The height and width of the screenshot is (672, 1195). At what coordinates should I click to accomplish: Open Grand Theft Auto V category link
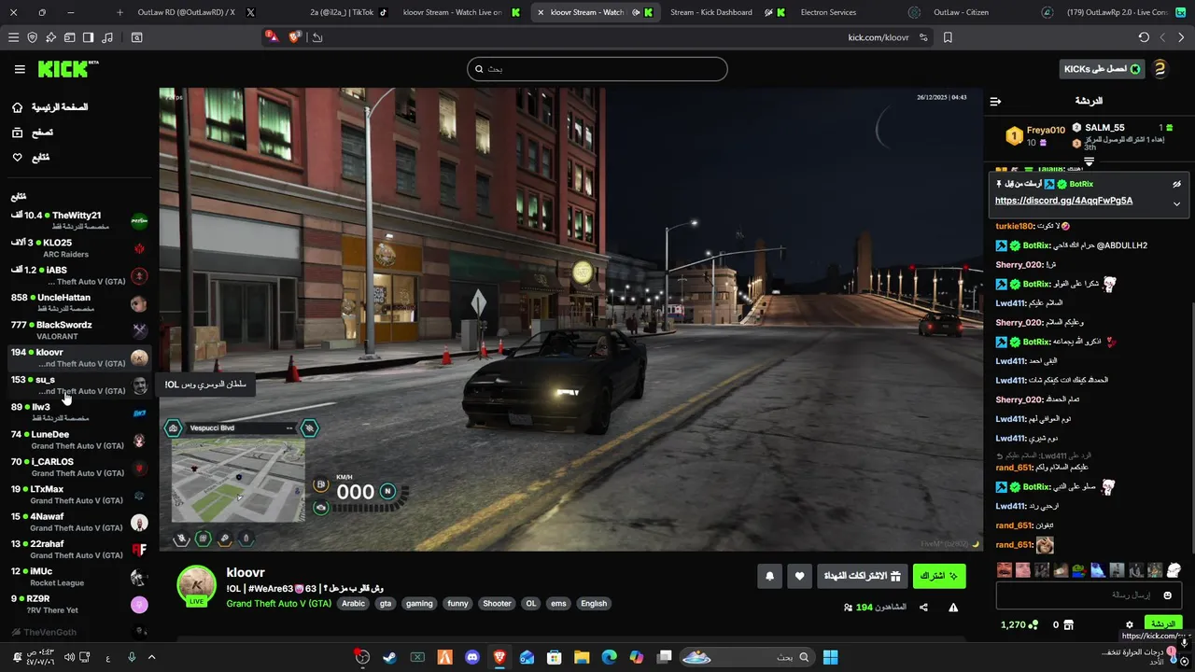point(278,604)
